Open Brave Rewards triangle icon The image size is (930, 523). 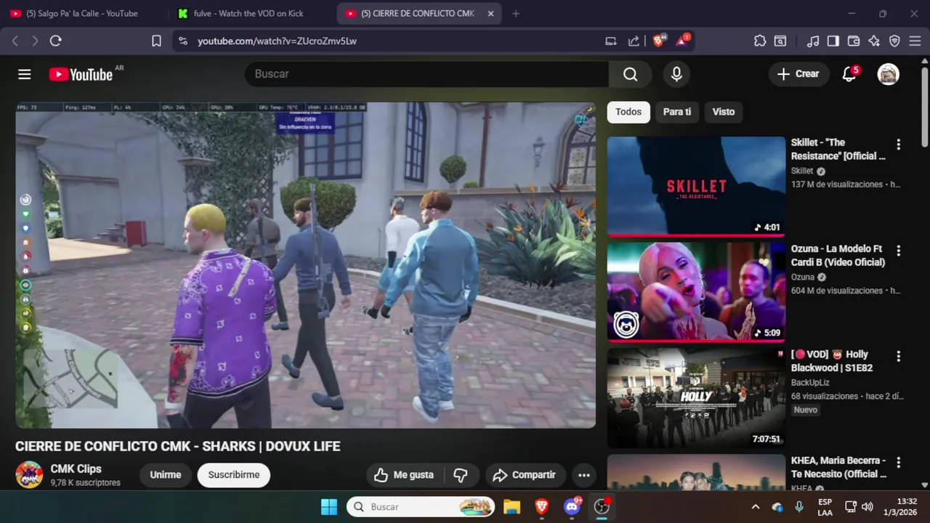pyautogui.click(x=682, y=41)
